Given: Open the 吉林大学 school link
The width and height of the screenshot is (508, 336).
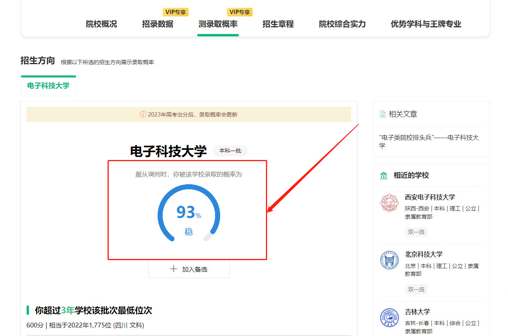Looking at the screenshot, I should (417, 312).
